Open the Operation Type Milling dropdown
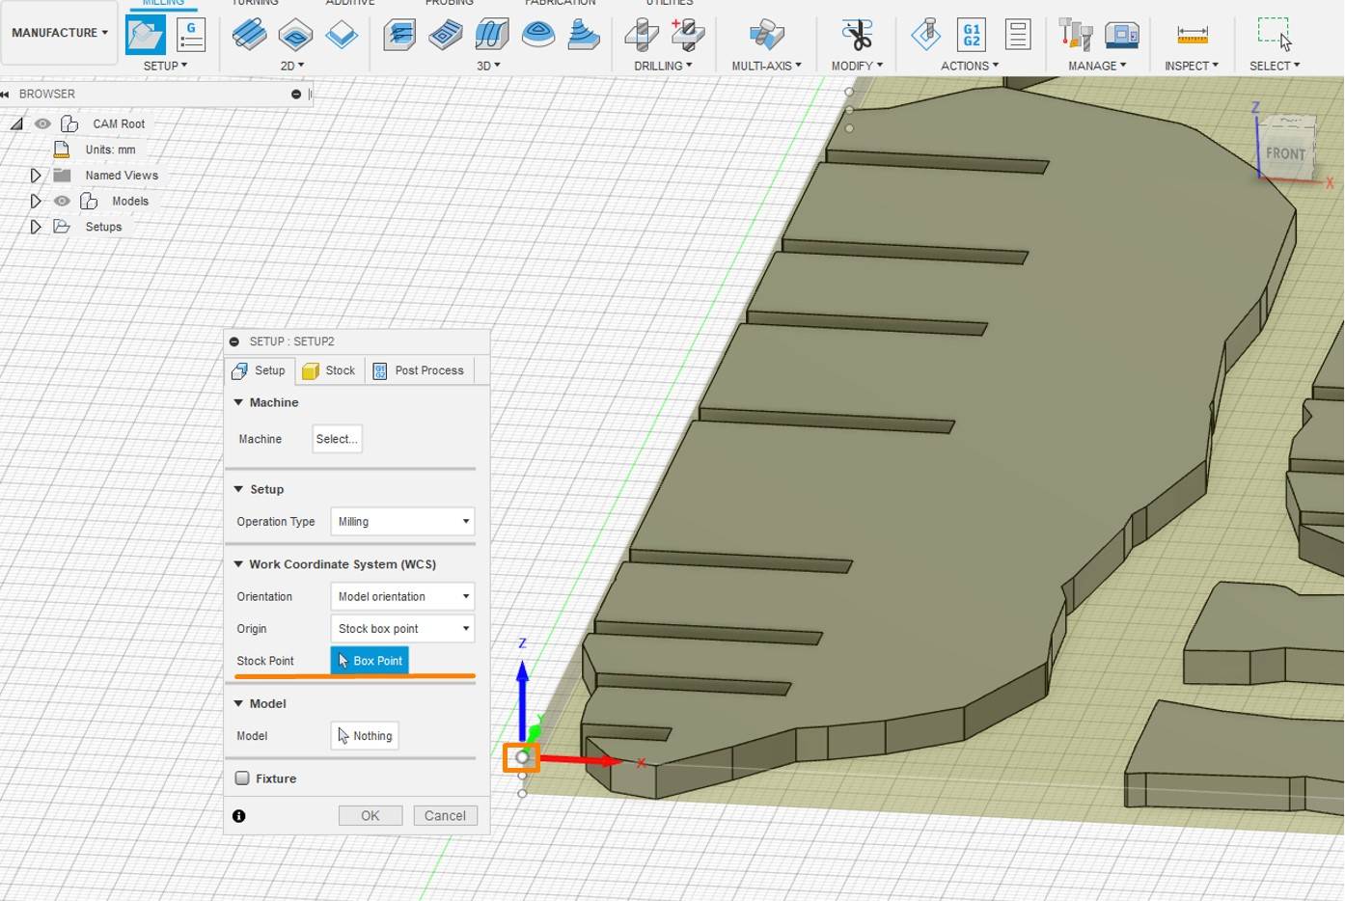Screen dimensions: 1345x901 click(402, 522)
